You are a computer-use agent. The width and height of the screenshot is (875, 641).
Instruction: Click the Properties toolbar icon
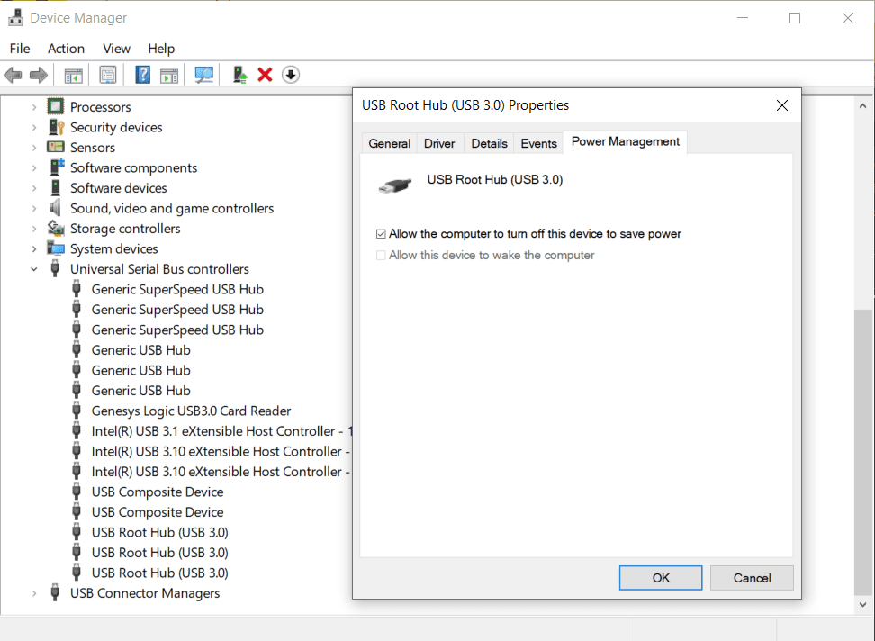click(x=107, y=74)
